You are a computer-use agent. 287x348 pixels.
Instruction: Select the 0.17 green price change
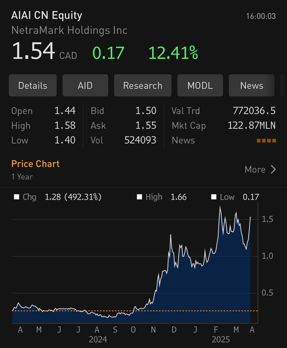[108, 53]
